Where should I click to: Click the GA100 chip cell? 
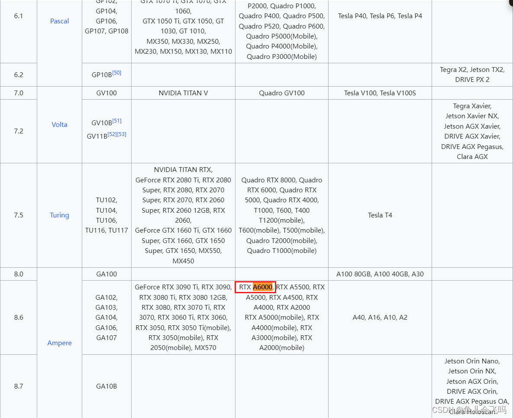click(106, 274)
